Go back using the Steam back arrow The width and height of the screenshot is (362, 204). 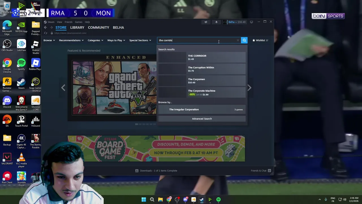click(x=45, y=27)
